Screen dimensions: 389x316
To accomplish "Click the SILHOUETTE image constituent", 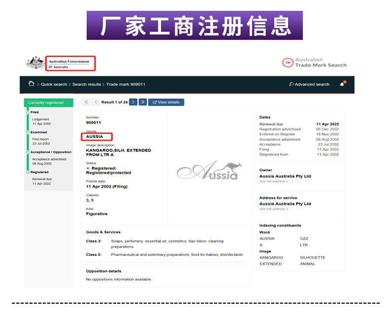I will (x=312, y=257).
